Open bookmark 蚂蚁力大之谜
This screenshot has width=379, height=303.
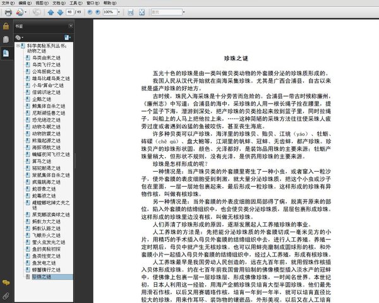tap(46, 222)
